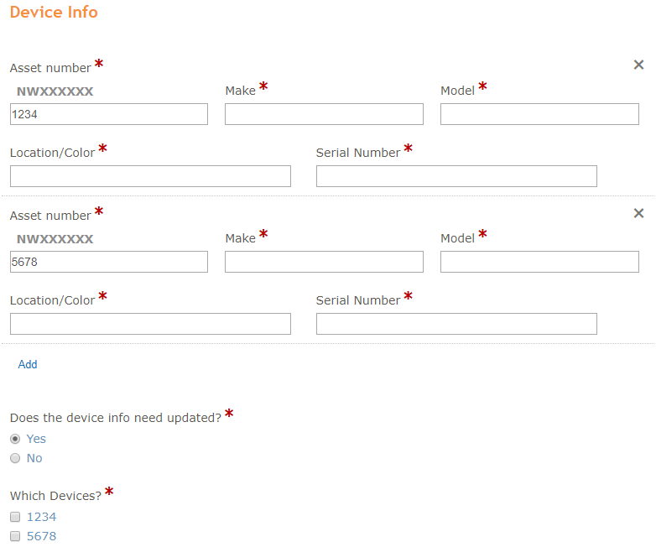656x547 pixels.
Task: Click the second device Model field
Action: (x=539, y=262)
